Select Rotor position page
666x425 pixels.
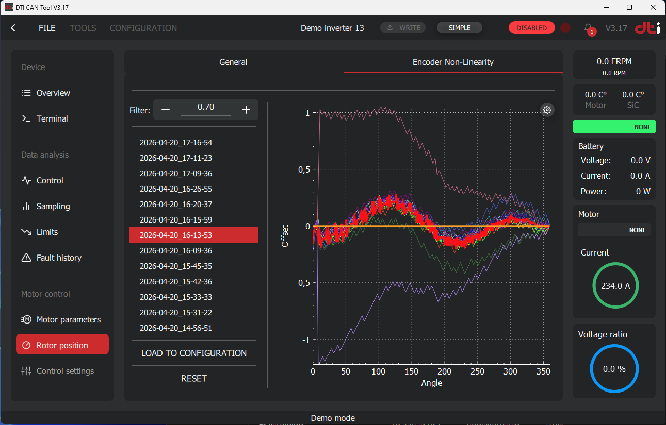click(62, 344)
